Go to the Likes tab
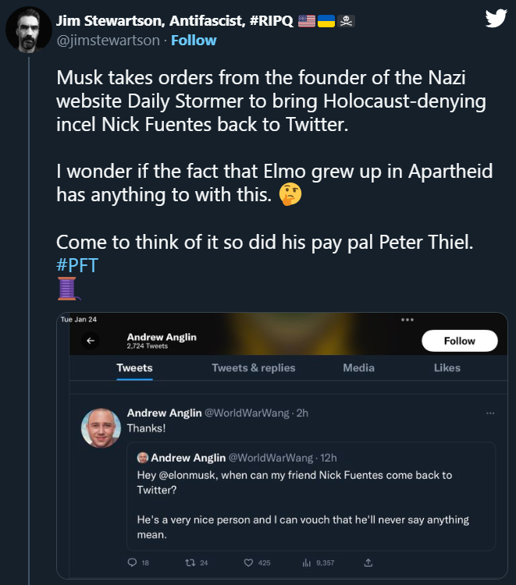 (447, 368)
